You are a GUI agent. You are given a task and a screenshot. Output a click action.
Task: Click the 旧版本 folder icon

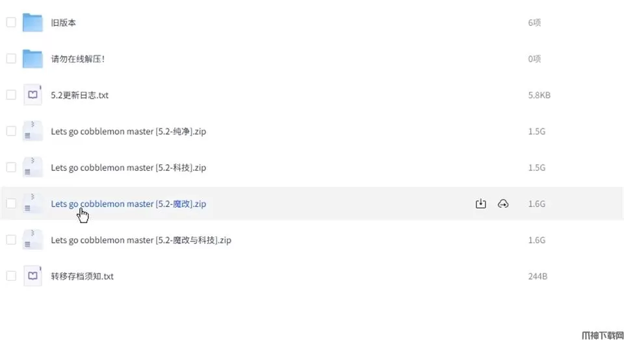[32, 23]
